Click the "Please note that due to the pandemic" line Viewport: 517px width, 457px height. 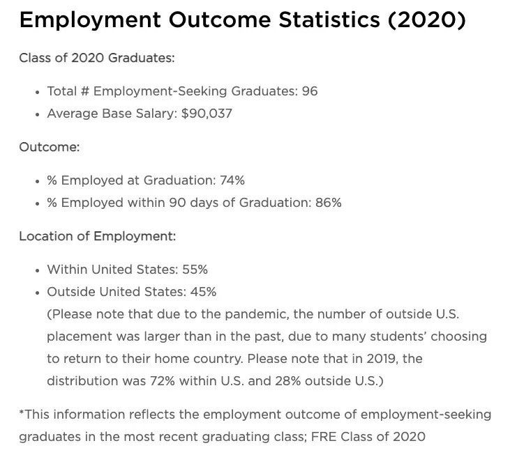253,314
